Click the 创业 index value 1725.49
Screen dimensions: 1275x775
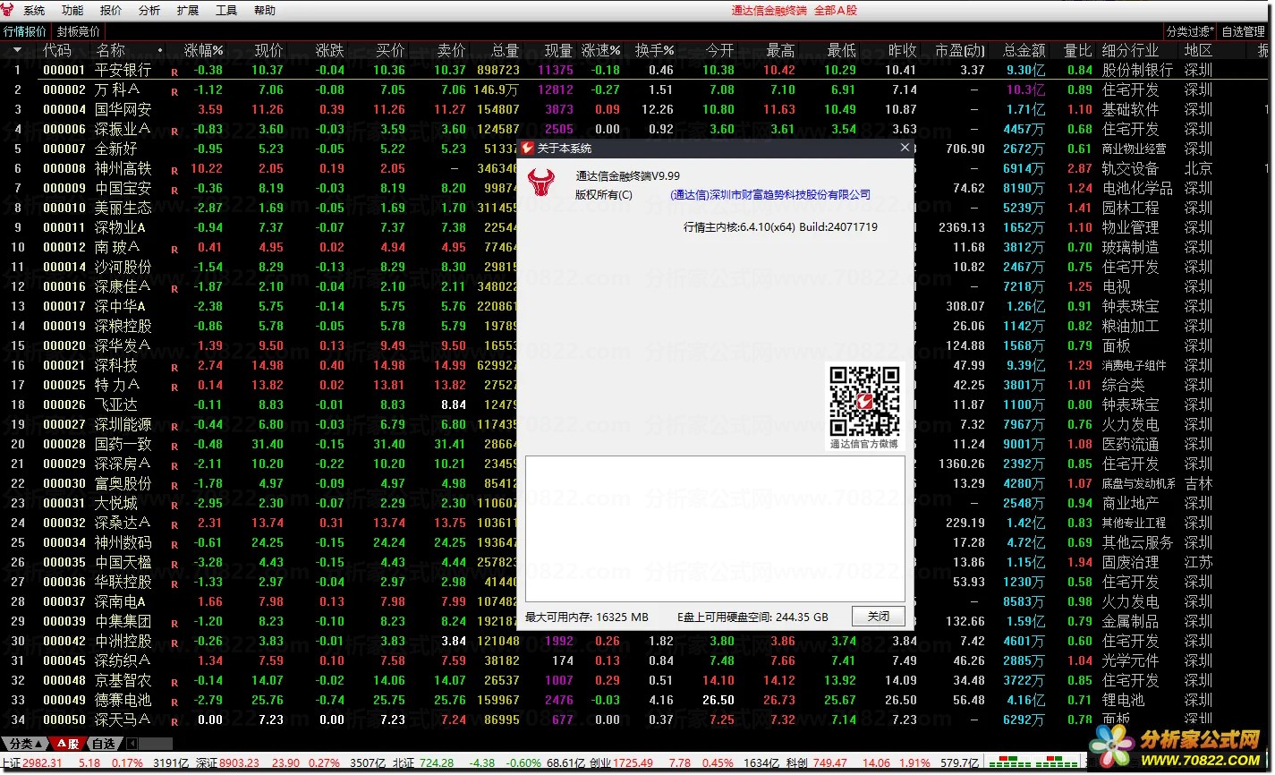coord(633,762)
